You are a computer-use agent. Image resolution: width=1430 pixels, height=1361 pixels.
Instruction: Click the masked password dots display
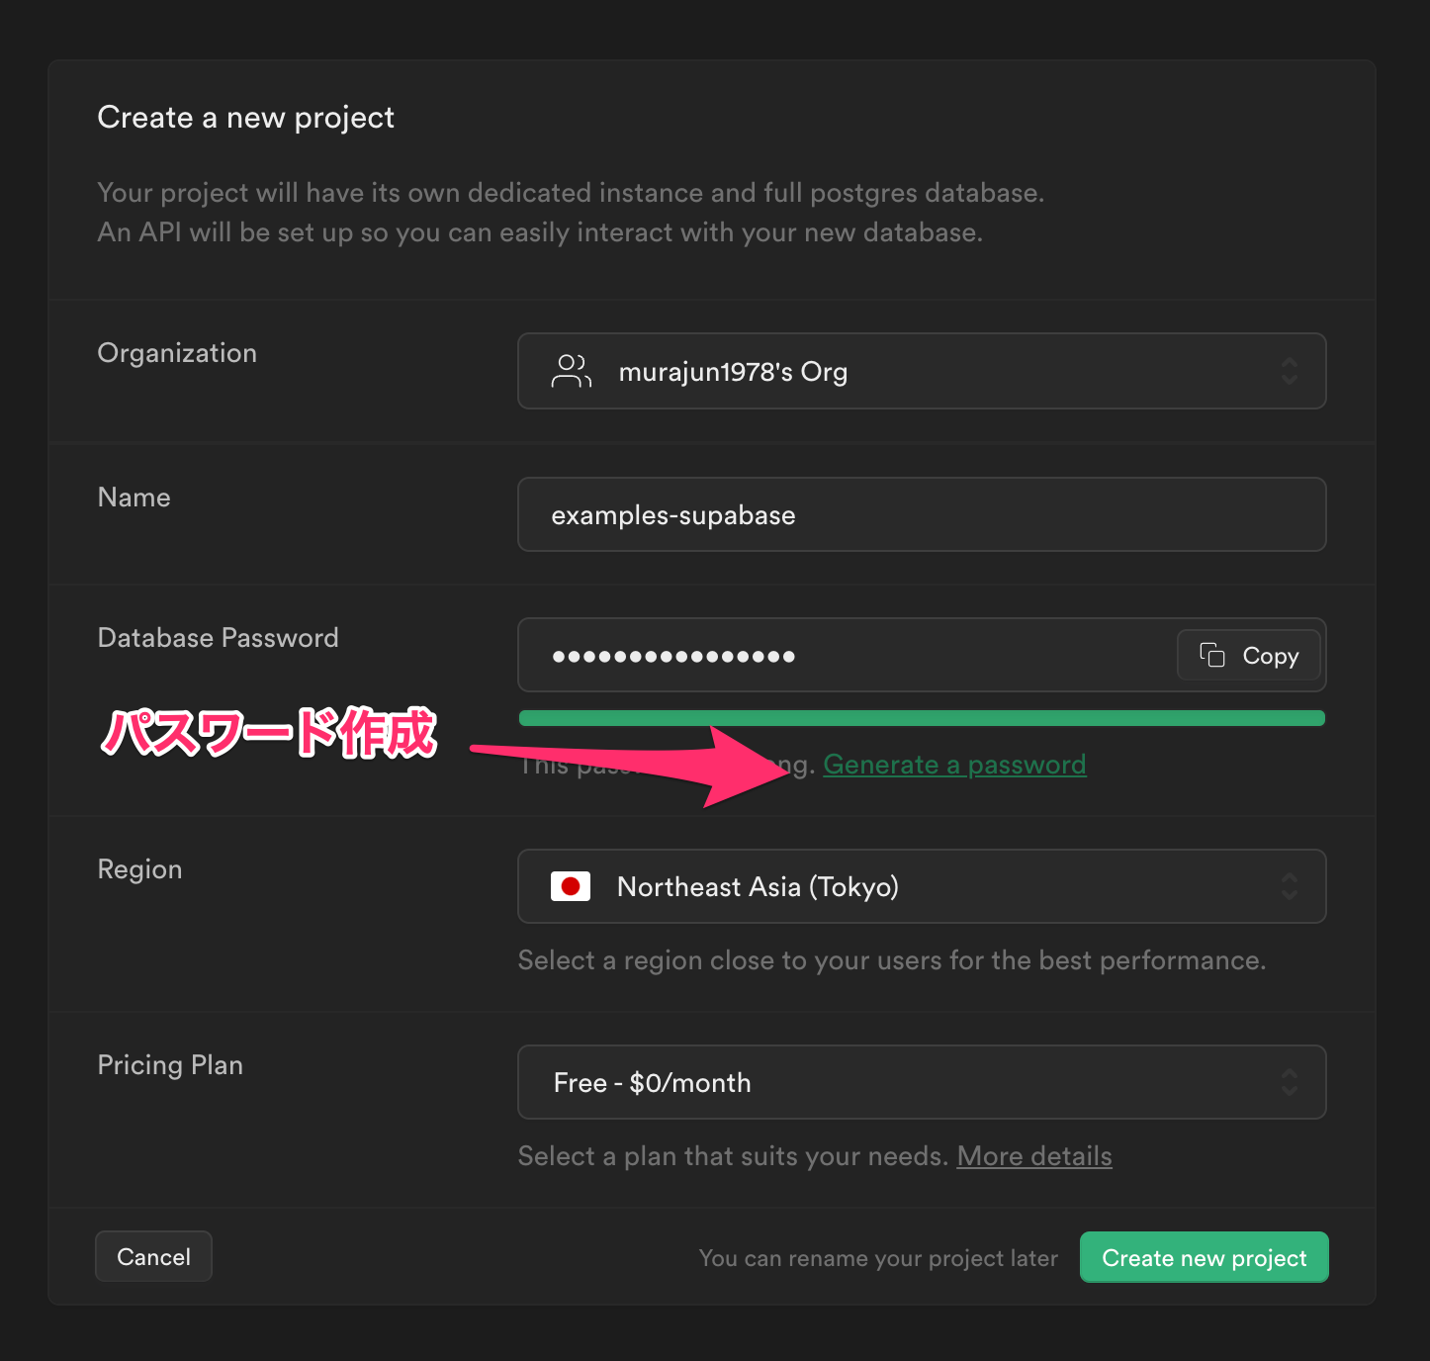pyautogui.click(x=673, y=655)
